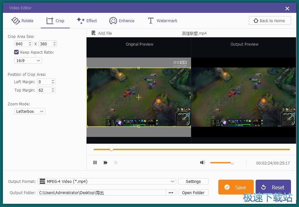Screen dimensions: 299x207
Task: Click the Watermark T icon
Action: click(x=151, y=21)
